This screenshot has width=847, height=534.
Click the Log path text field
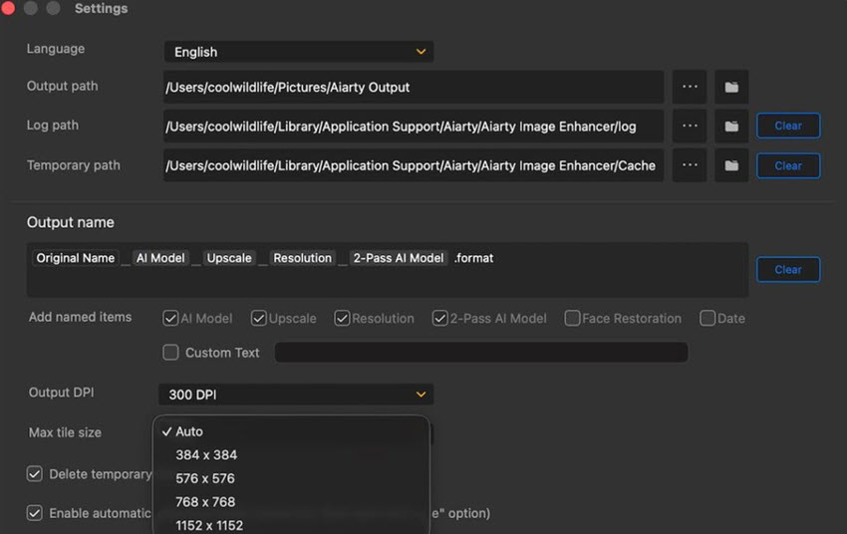(414, 127)
